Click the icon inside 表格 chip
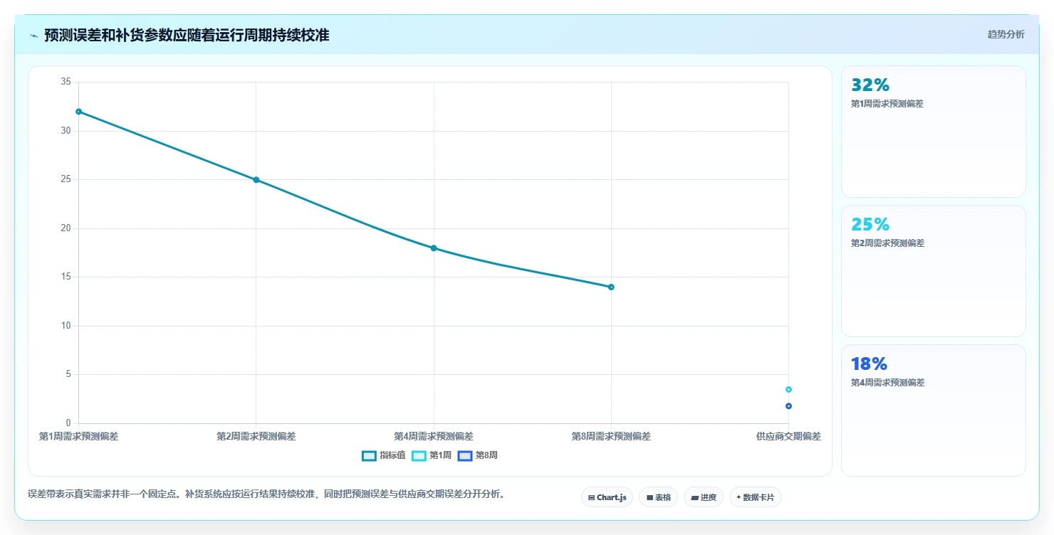The image size is (1054, 535). pyautogui.click(x=649, y=498)
